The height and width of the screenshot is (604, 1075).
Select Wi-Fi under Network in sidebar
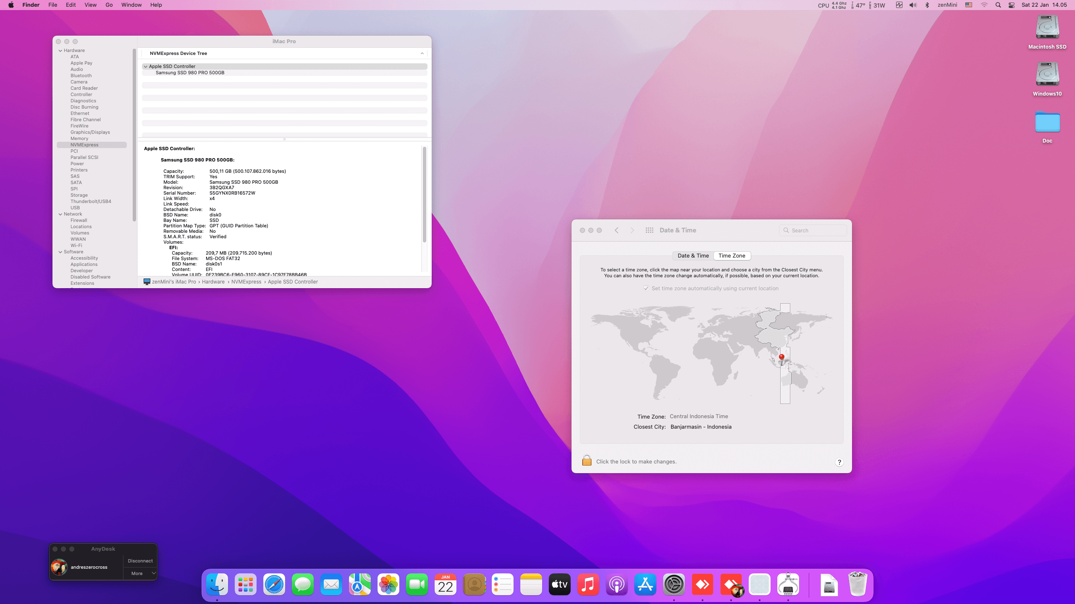[x=76, y=245]
